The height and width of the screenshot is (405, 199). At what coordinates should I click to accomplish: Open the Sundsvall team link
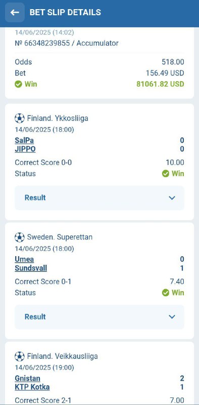(31, 268)
